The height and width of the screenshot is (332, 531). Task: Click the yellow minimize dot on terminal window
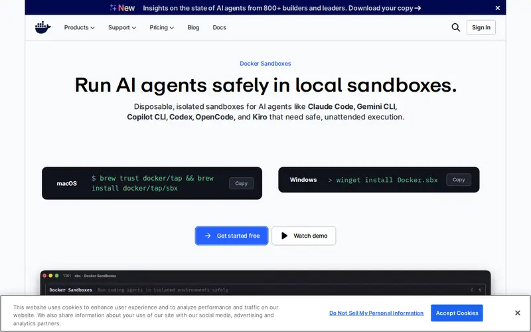click(50, 276)
